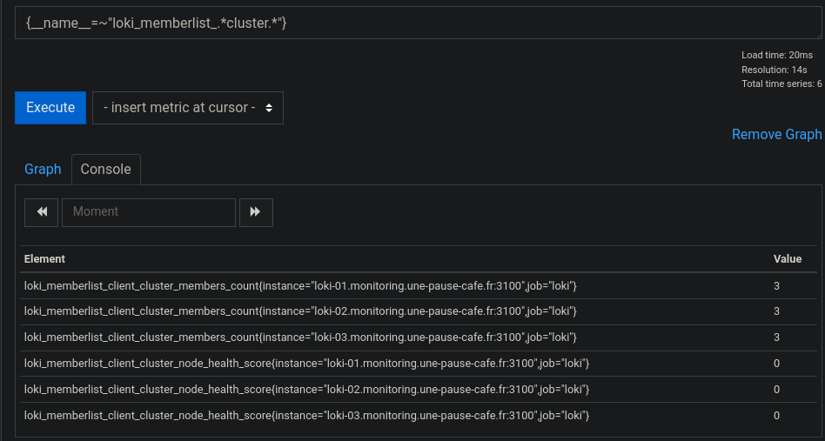The height and width of the screenshot is (441, 825).
Task: Select loki-01 node_health_score series row
Action: pyautogui.click(x=419, y=364)
